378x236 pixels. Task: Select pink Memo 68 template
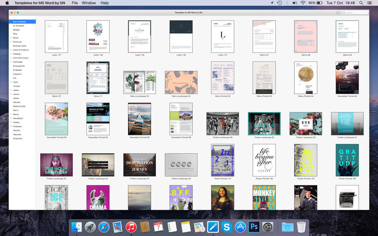(306, 37)
